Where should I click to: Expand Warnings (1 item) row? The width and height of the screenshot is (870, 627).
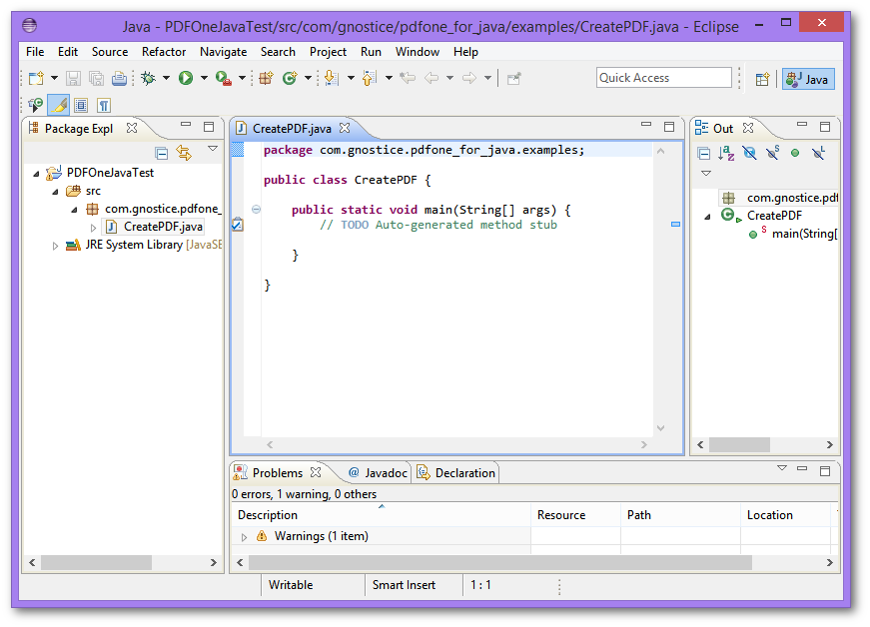point(244,536)
